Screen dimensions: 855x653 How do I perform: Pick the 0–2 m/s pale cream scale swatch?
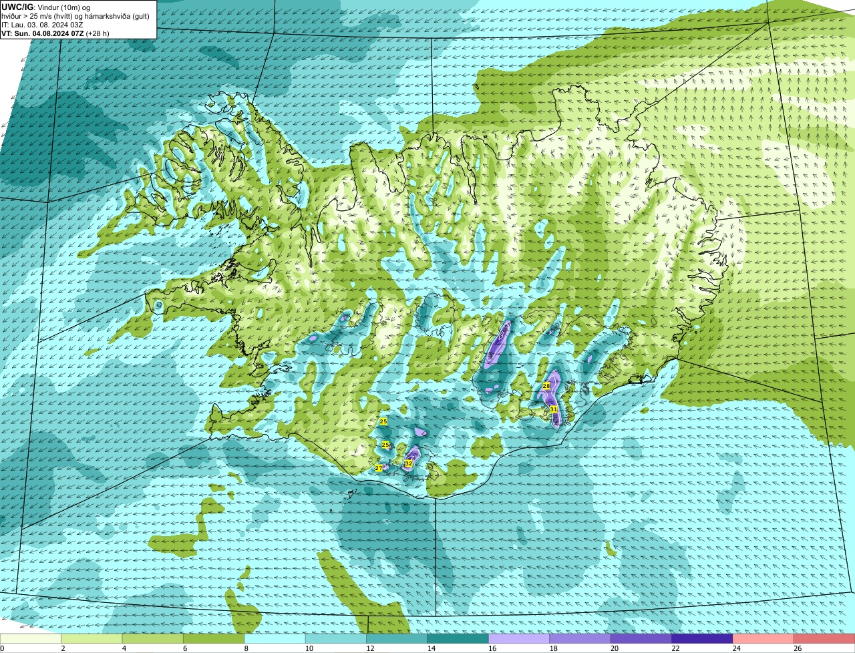[31, 638]
